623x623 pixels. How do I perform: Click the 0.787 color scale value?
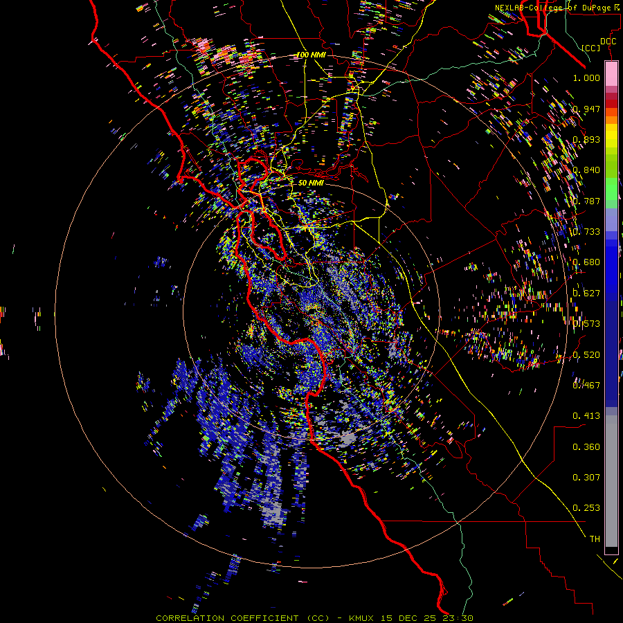point(586,201)
